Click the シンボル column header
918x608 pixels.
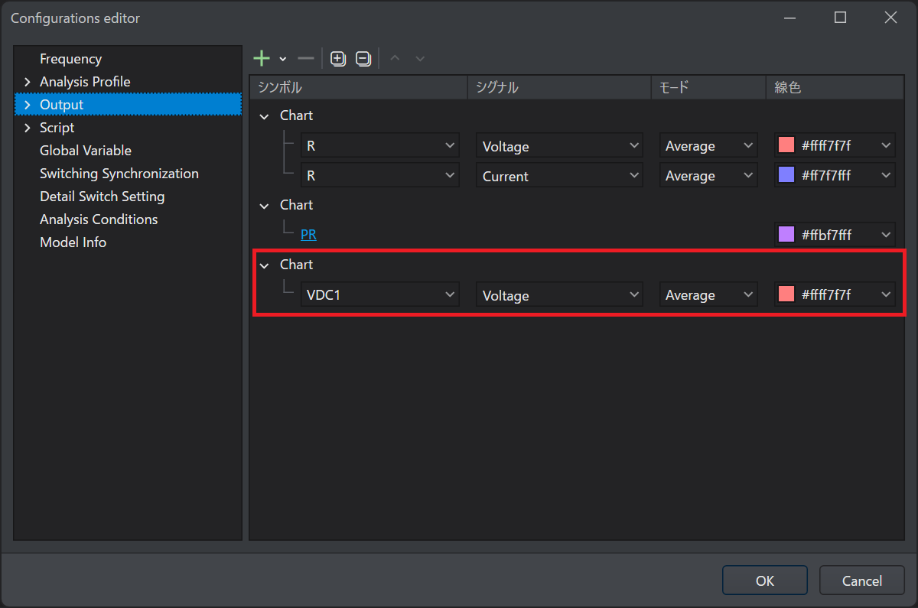click(x=359, y=87)
